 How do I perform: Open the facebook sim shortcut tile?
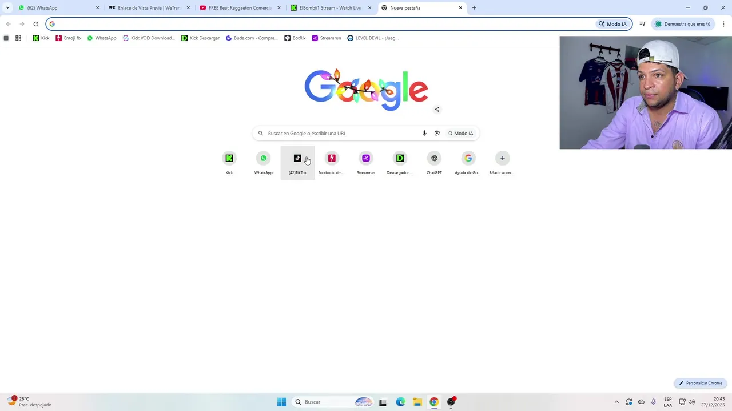coord(332,163)
